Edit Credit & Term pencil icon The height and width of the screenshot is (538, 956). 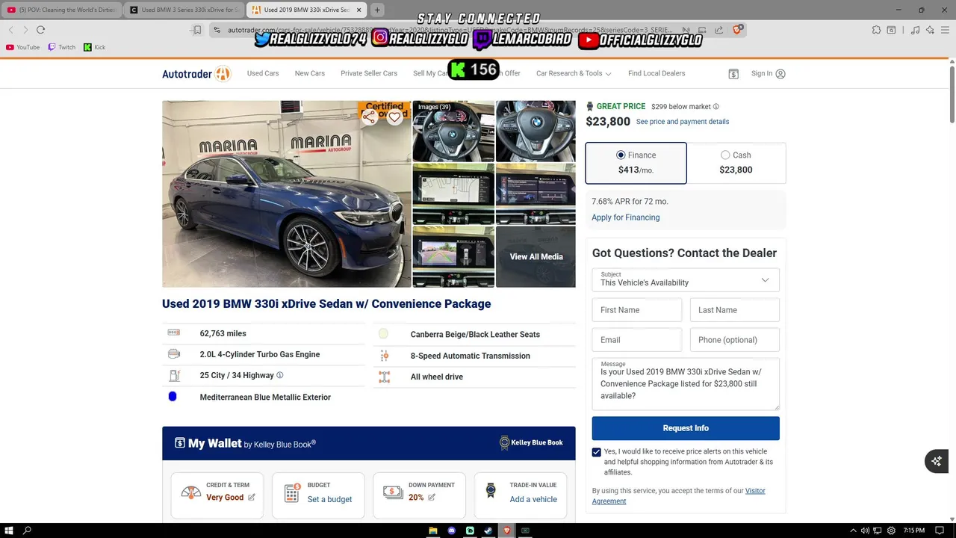click(252, 497)
